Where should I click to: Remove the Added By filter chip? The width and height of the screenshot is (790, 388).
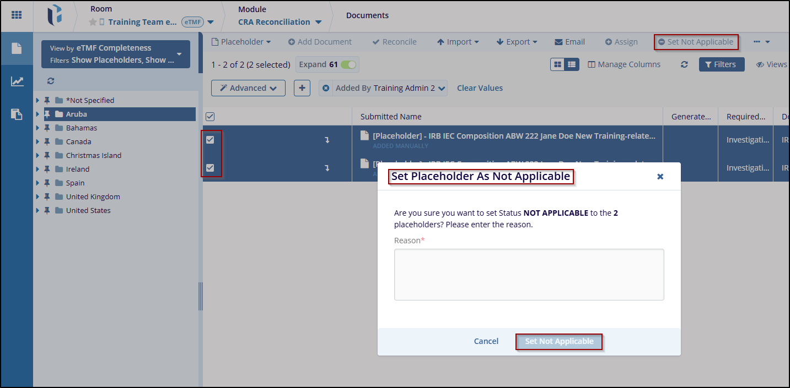pos(326,88)
